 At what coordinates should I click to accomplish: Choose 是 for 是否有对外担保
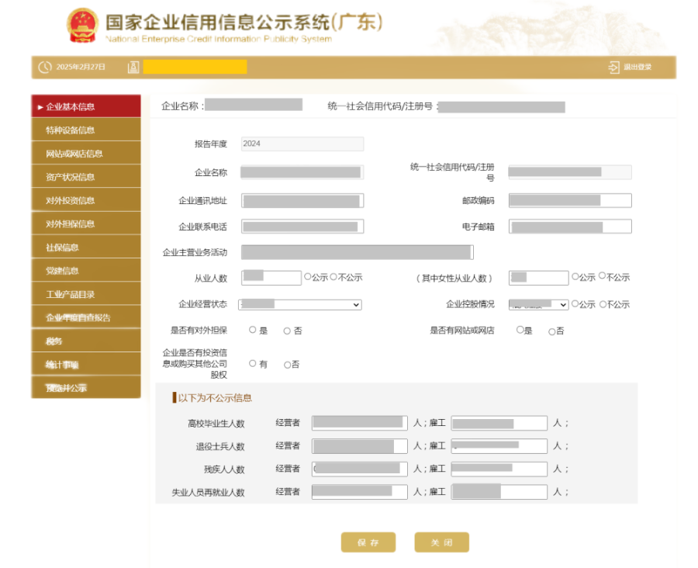(253, 329)
